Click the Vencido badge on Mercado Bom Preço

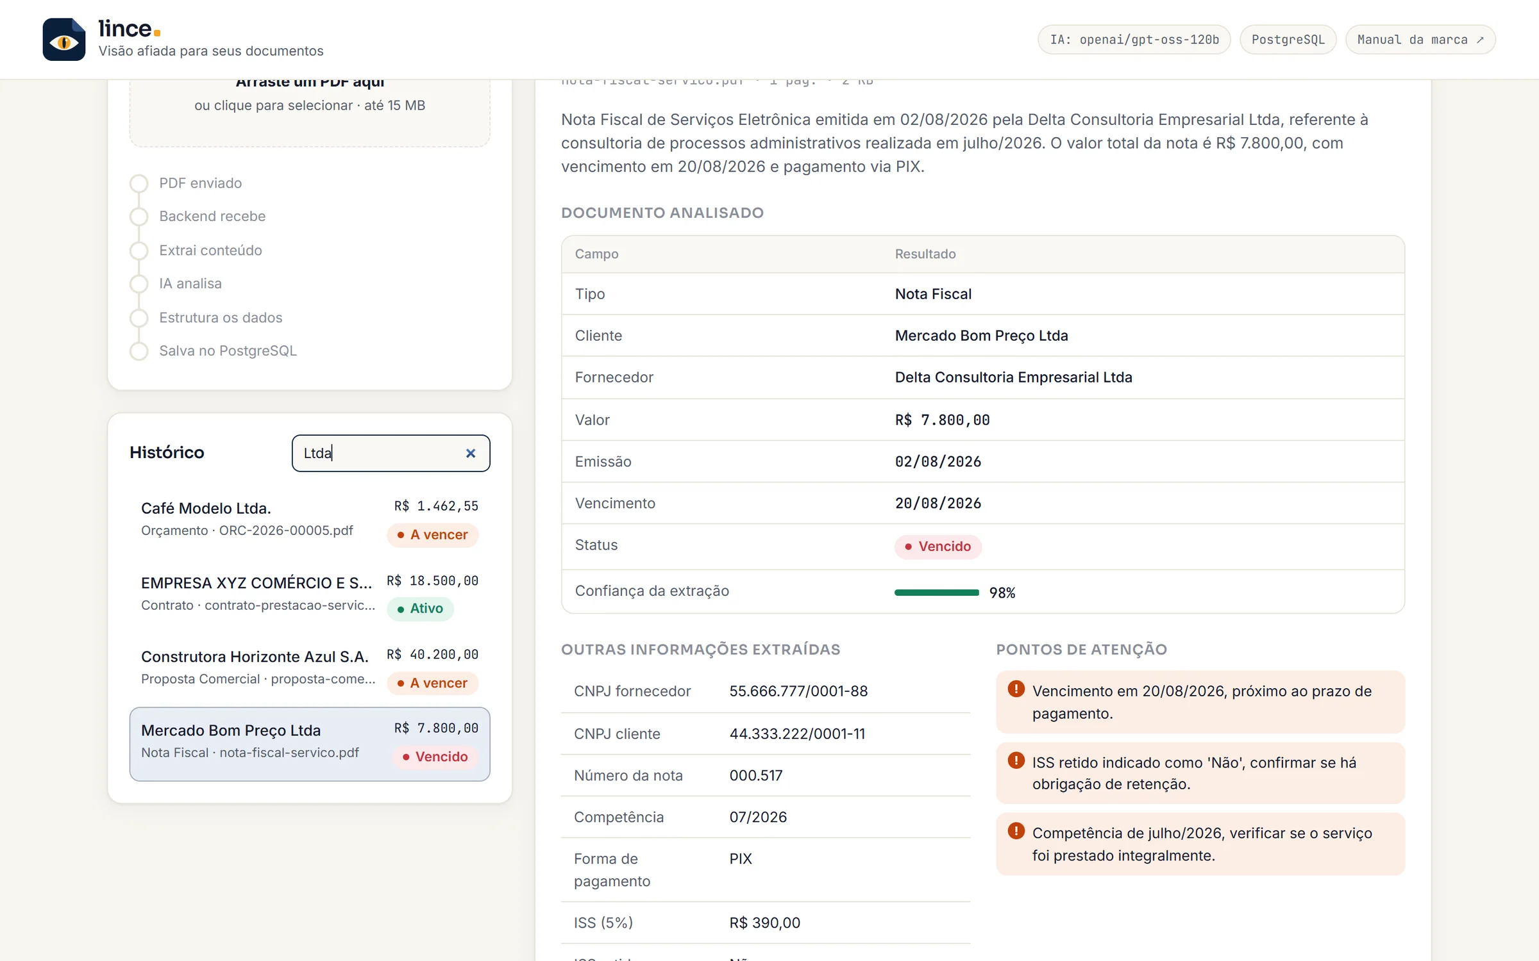tap(435, 757)
